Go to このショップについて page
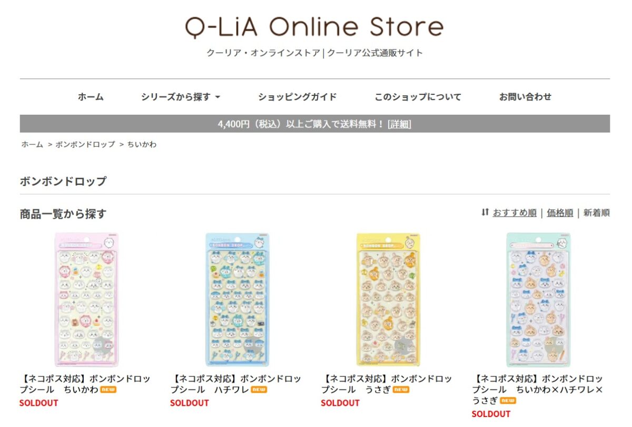This screenshot has width=632, height=427. tap(418, 97)
